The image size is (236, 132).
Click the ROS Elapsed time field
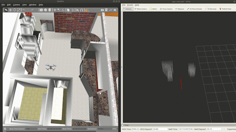[x=160, y=129]
